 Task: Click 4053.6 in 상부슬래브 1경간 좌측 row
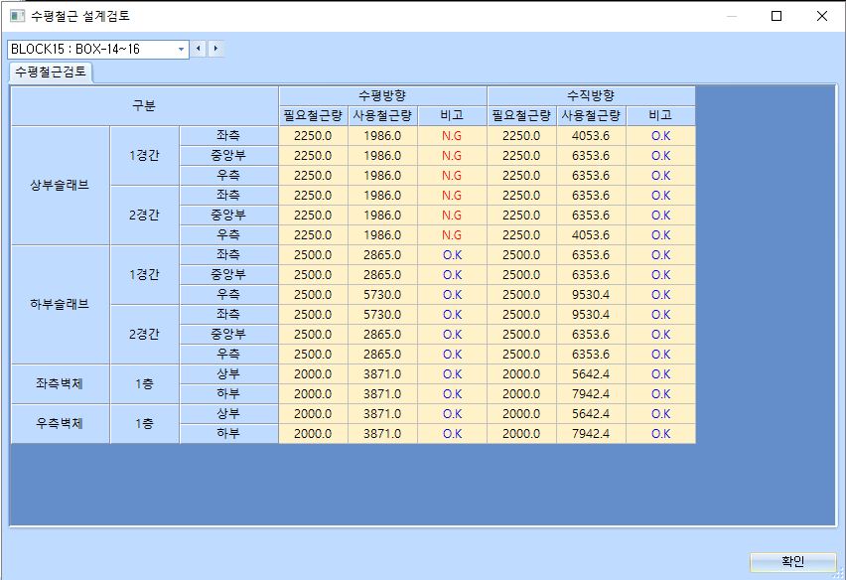[x=592, y=136]
